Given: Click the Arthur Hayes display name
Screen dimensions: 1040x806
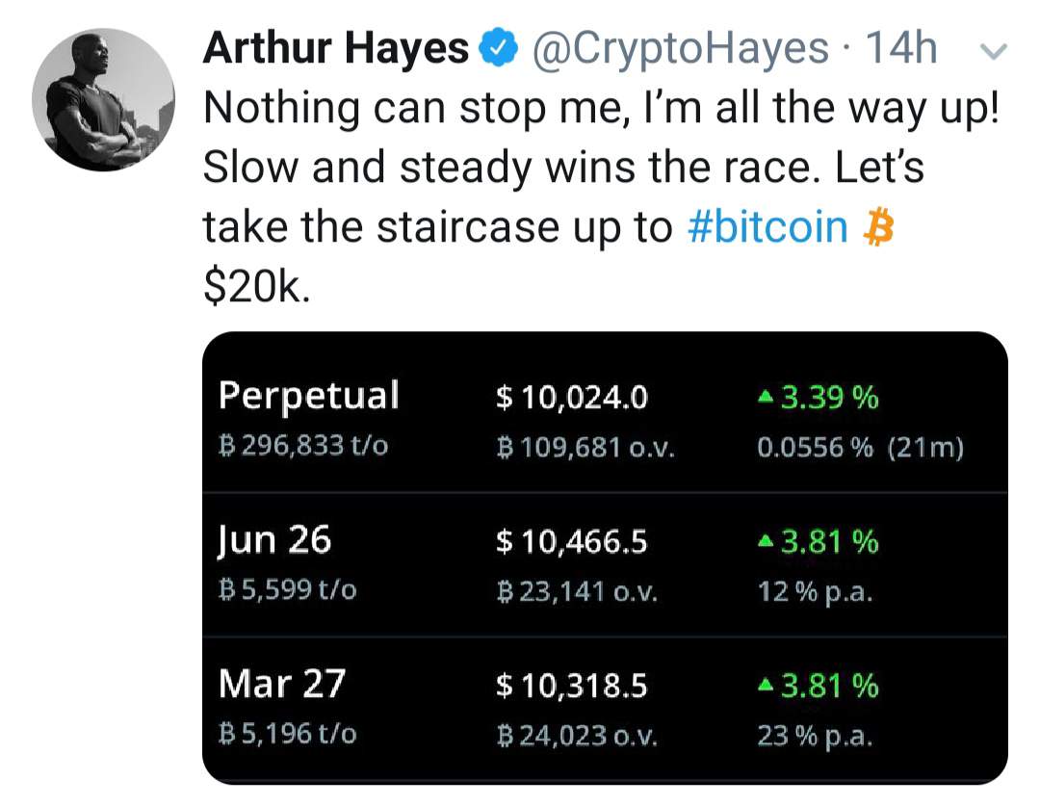Looking at the screenshot, I should tap(336, 48).
